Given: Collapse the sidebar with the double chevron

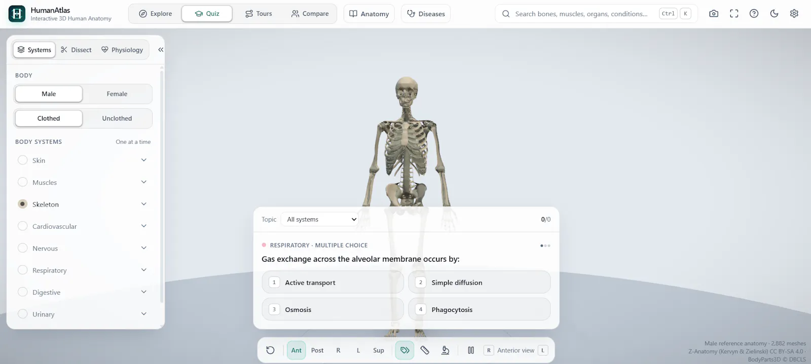Looking at the screenshot, I should coord(161,50).
